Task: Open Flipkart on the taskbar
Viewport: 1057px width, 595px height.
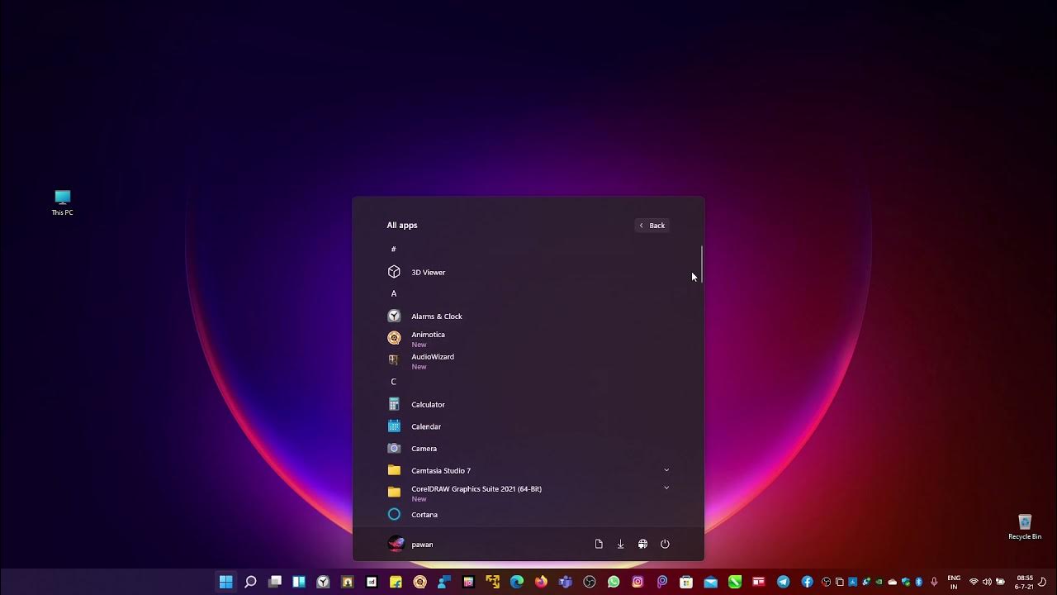Action: (x=396, y=582)
